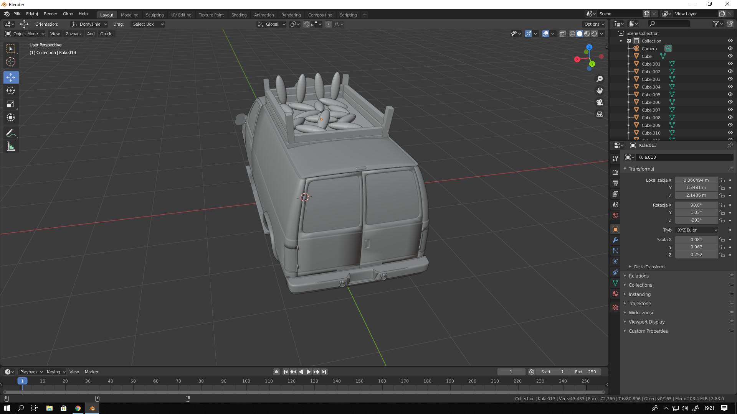Open the Modifier wrench properties tab
Viewport: 737px width, 414px height.
coord(615,240)
